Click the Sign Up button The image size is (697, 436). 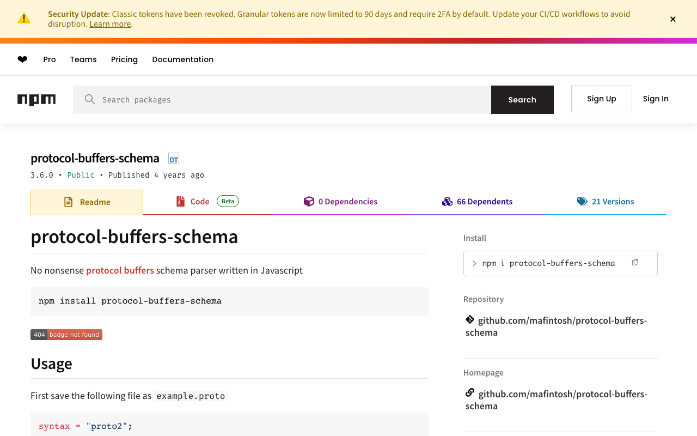tap(601, 99)
